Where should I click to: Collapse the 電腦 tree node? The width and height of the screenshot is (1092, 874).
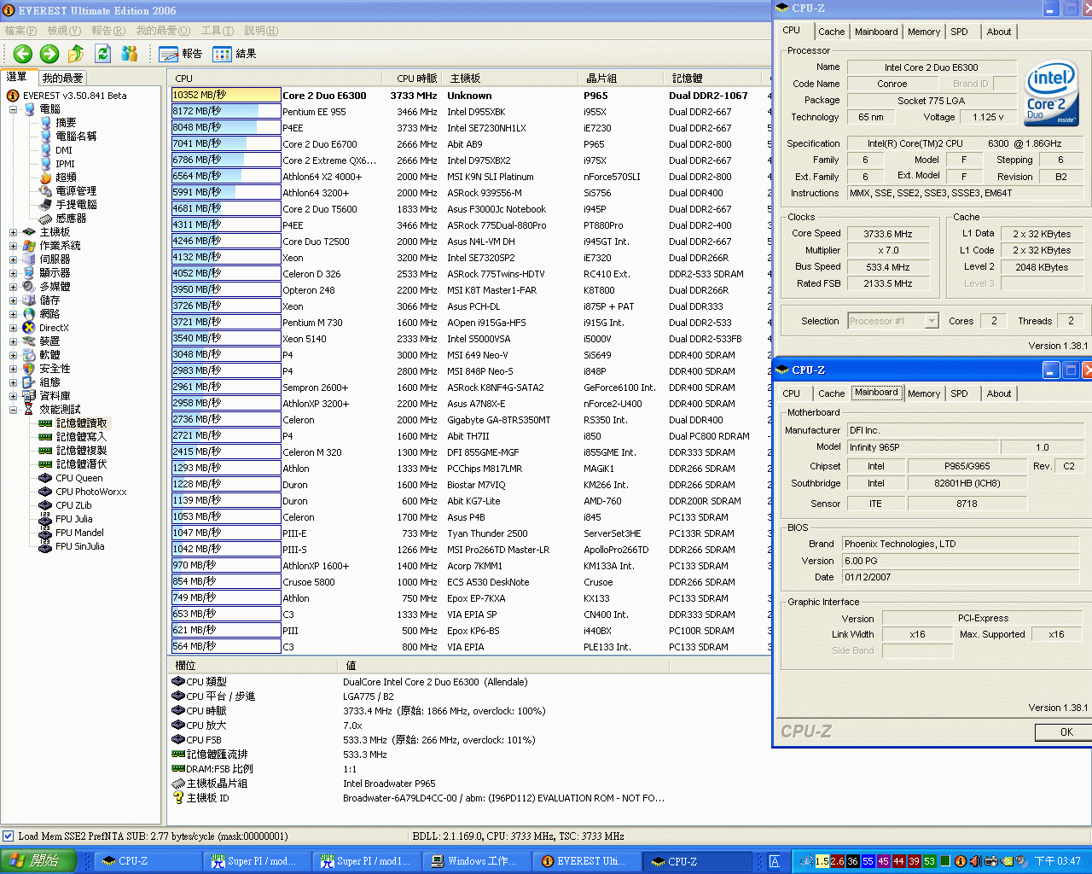click(13, 109)
